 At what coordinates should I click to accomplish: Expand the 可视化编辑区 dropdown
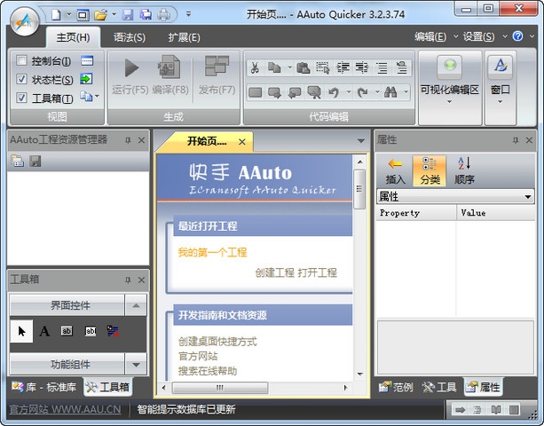pyautogui.click(x=450, y=102)
